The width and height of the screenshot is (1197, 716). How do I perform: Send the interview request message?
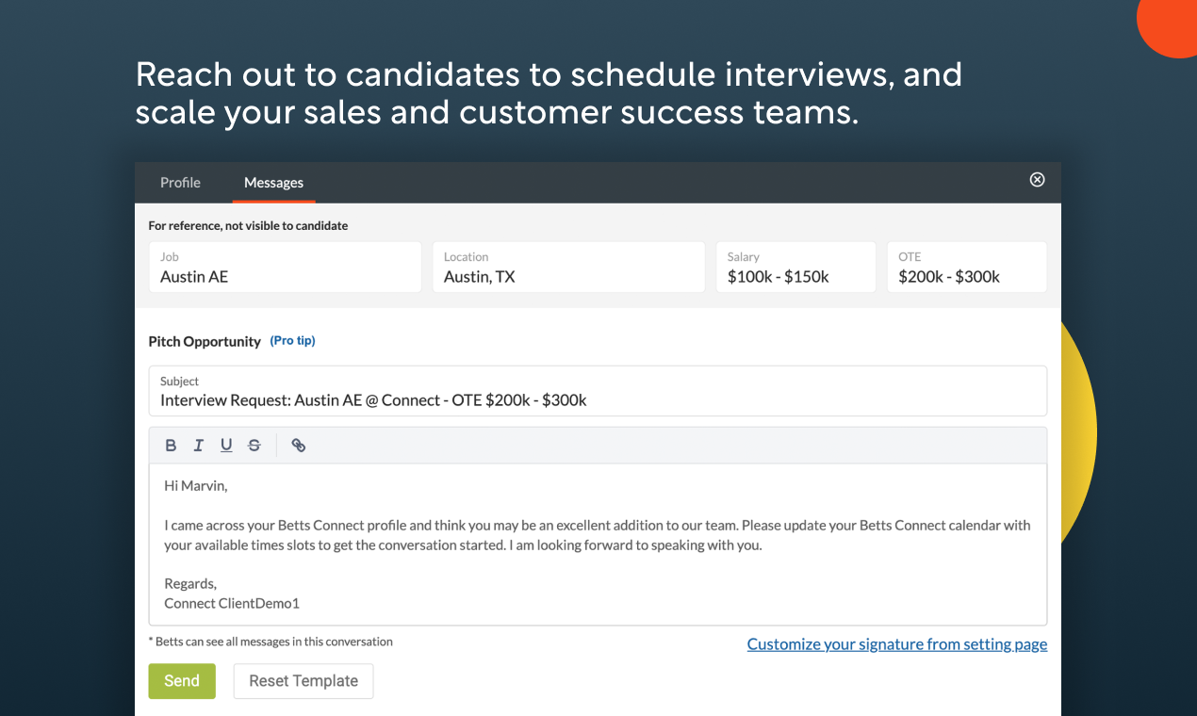click(182, 681)
